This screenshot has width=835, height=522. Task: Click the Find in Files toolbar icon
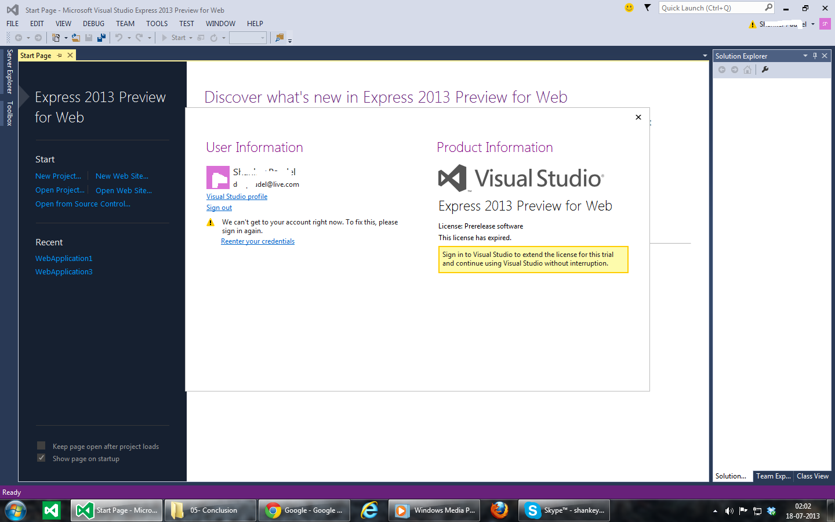tap(279, 38)
